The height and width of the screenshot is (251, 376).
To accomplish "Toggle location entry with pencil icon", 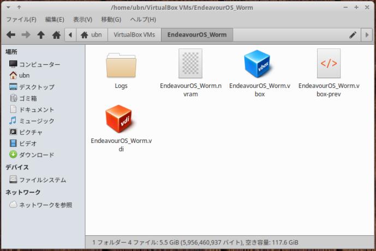I will tap(353, 35).
